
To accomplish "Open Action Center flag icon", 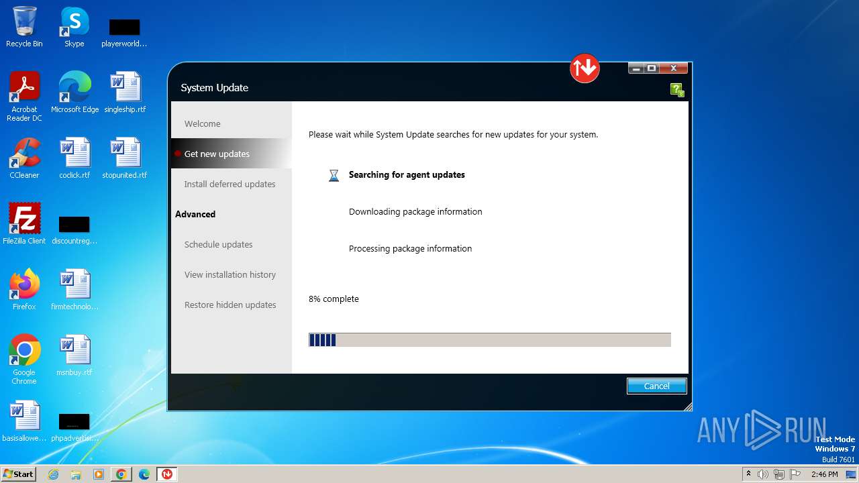I will coord(795,474).
